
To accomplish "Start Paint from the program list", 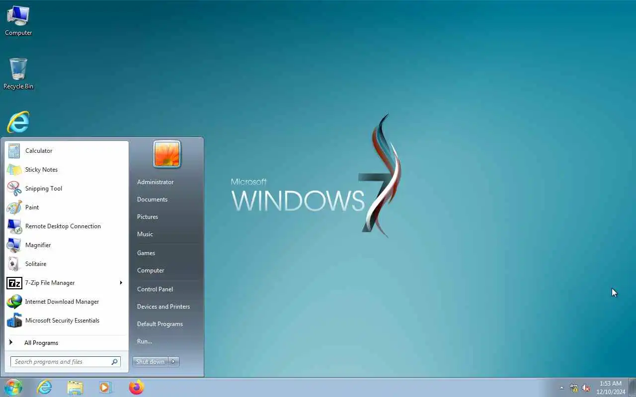I will click(67, 207).
